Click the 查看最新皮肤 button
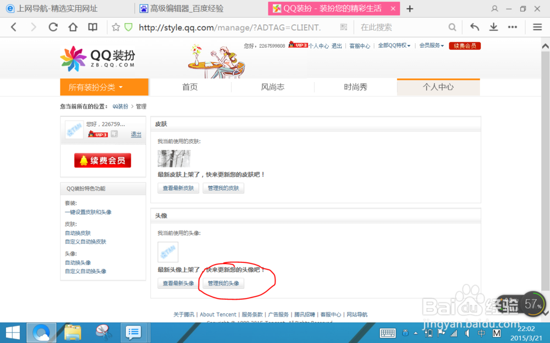The width and height of the screenshot is (550, 343). (x=178, y=188)
